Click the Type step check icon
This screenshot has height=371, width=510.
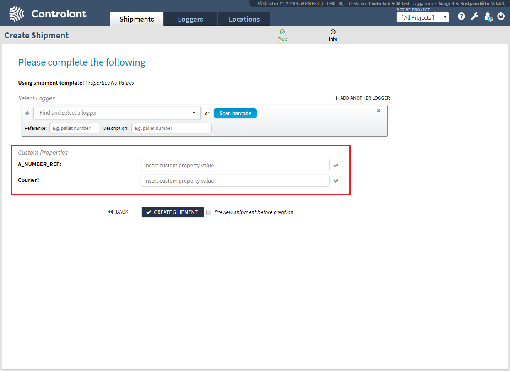click(x=282, y=32)
